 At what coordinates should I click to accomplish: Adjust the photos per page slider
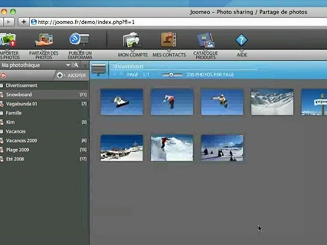pos(171,75)
